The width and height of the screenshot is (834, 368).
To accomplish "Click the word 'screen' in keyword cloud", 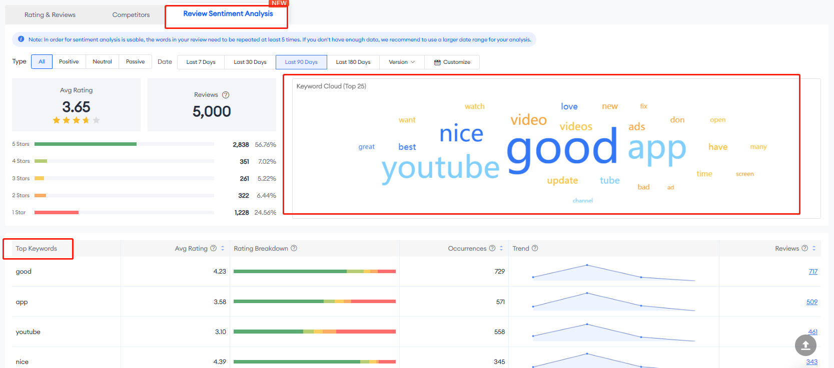I will (x=745, y=174).
